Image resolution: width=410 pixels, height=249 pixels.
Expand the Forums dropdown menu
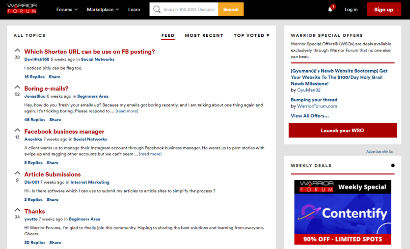point(67,9)
